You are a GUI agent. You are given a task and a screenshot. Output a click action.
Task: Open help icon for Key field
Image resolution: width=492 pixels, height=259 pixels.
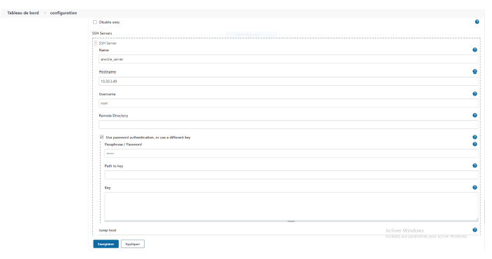475,187
